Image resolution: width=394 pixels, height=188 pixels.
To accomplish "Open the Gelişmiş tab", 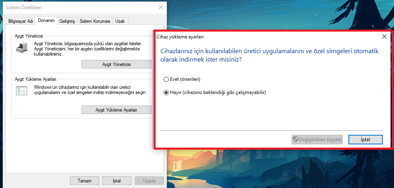I will click(67, 21).
